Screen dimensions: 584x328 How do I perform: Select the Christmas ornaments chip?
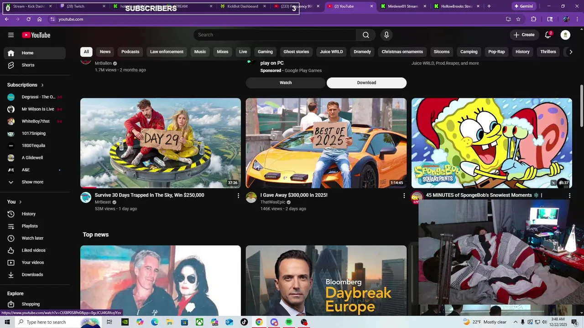402,52
